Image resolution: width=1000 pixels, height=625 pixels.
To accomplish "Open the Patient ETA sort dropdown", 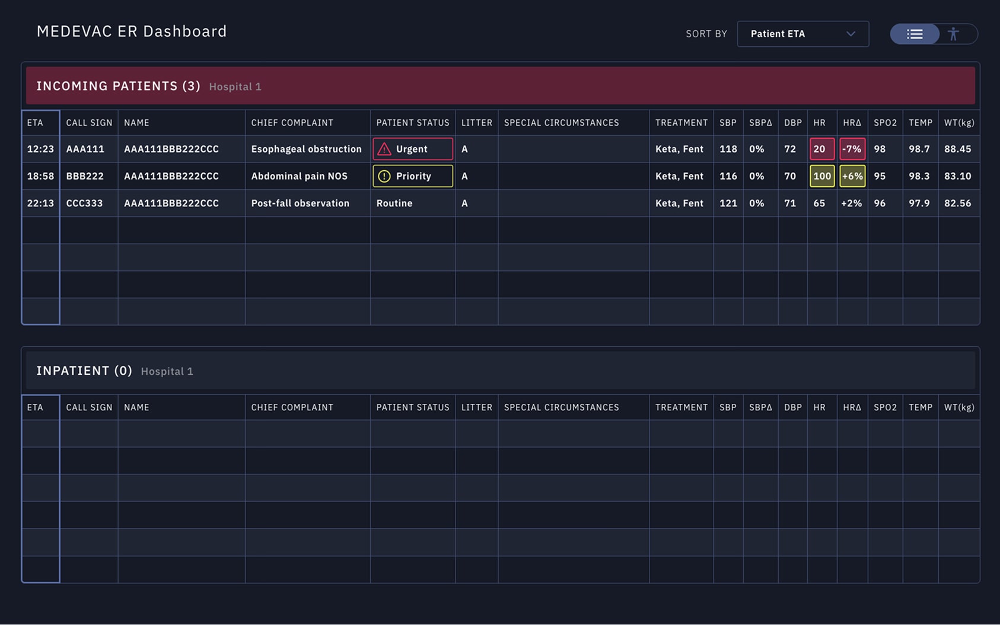I will point(802,34).
